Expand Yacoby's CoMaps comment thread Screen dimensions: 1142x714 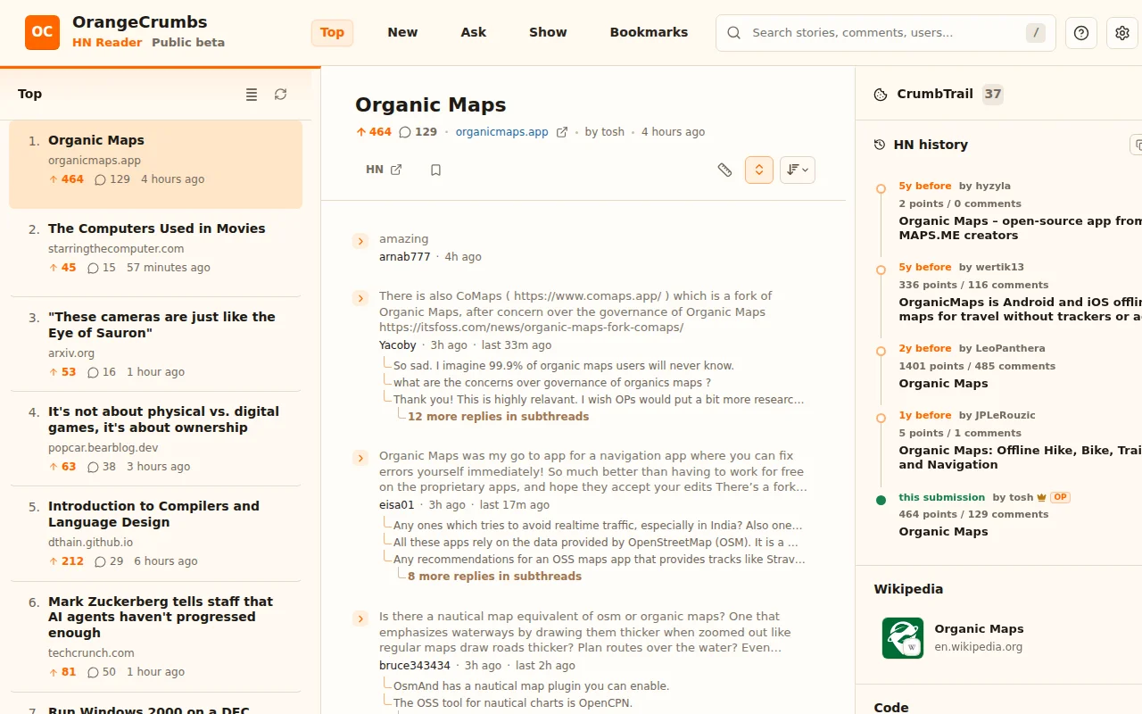360,298
